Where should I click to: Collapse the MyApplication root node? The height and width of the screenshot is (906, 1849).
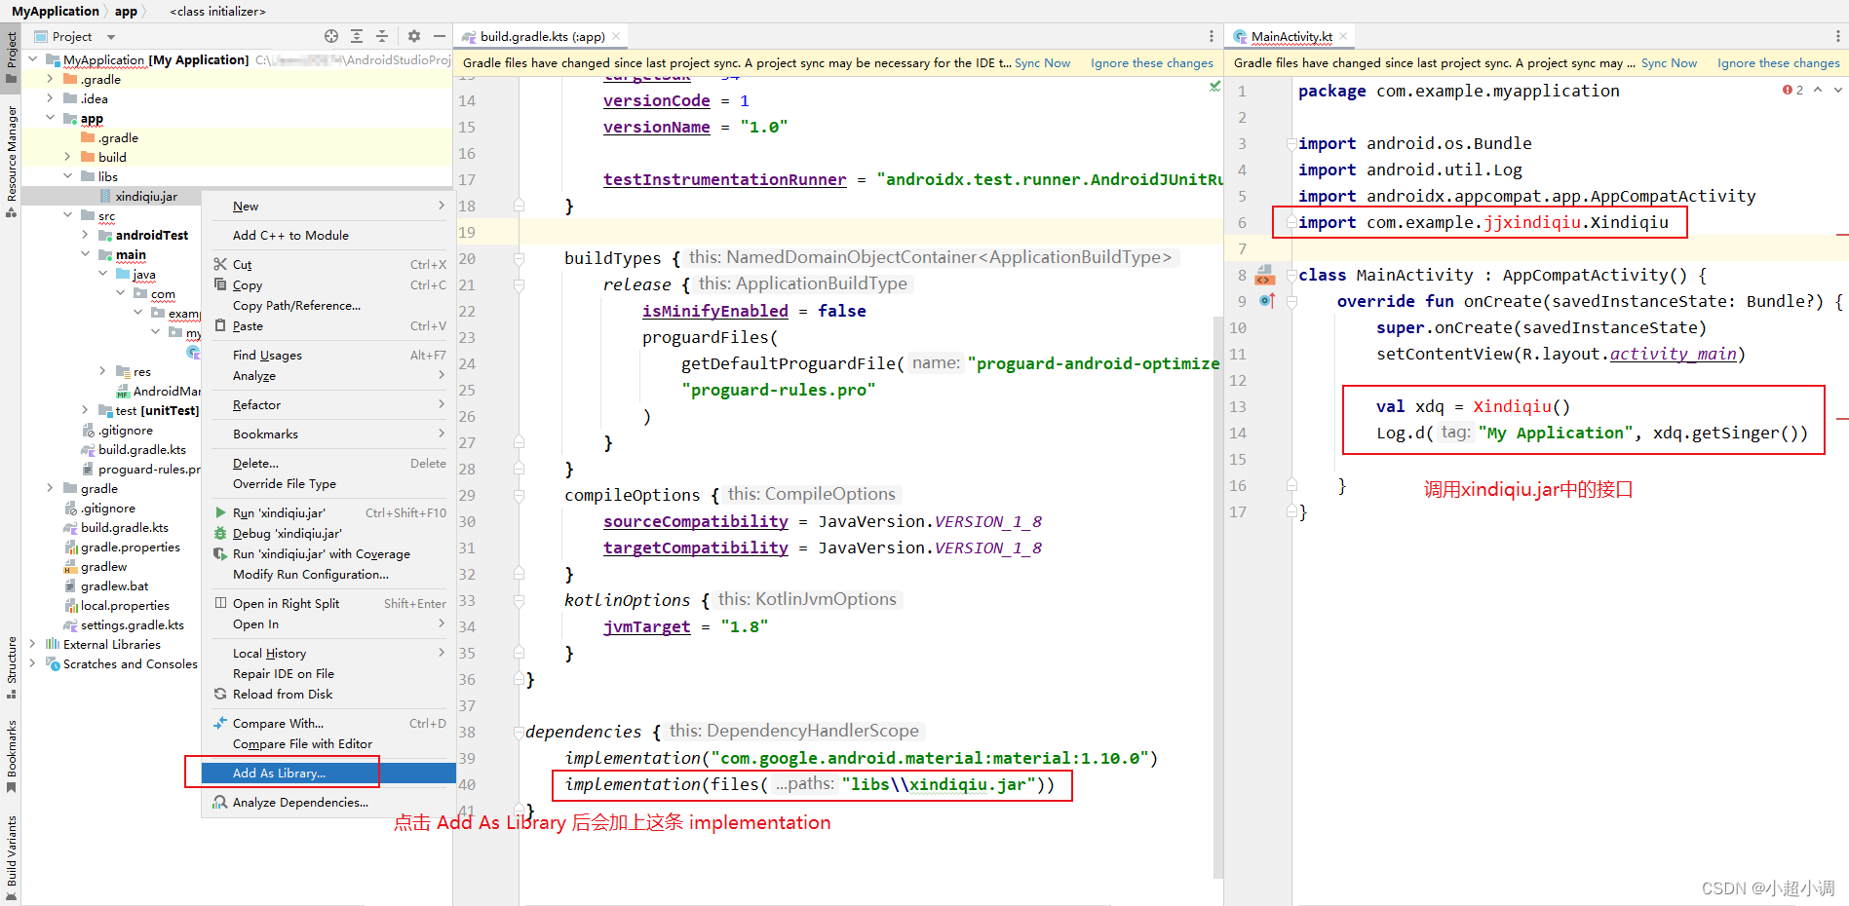click(x=32, y=59)
